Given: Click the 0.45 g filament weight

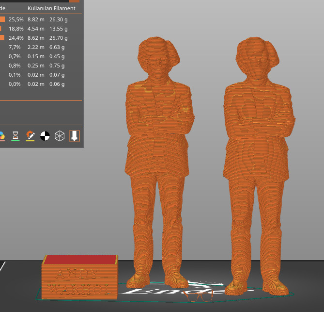Looking at the screenshot, I should [57, 56].
